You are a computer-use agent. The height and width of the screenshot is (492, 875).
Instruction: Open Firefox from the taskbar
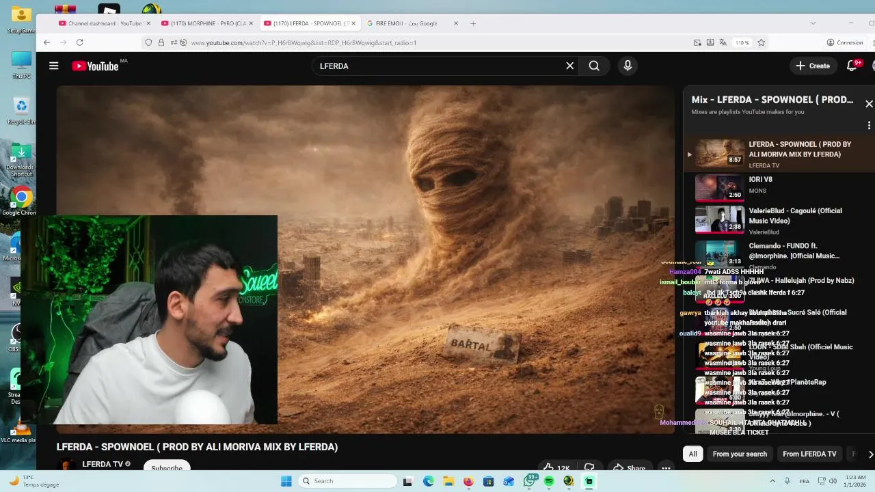[468, 481]
